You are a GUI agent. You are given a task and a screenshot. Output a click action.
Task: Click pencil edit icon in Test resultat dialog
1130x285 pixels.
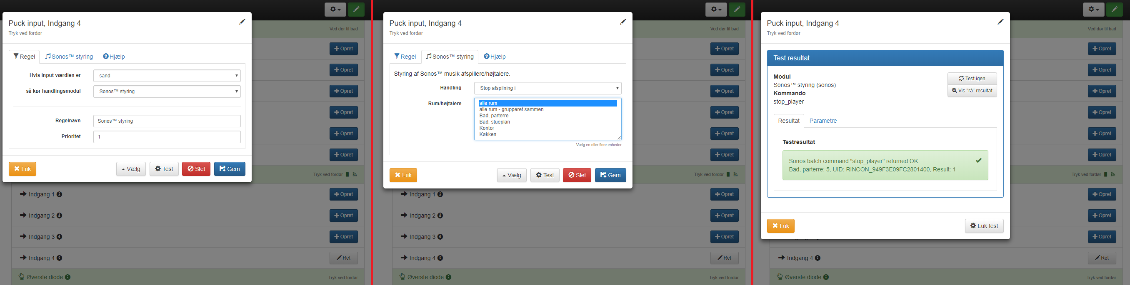(1000, 22)
